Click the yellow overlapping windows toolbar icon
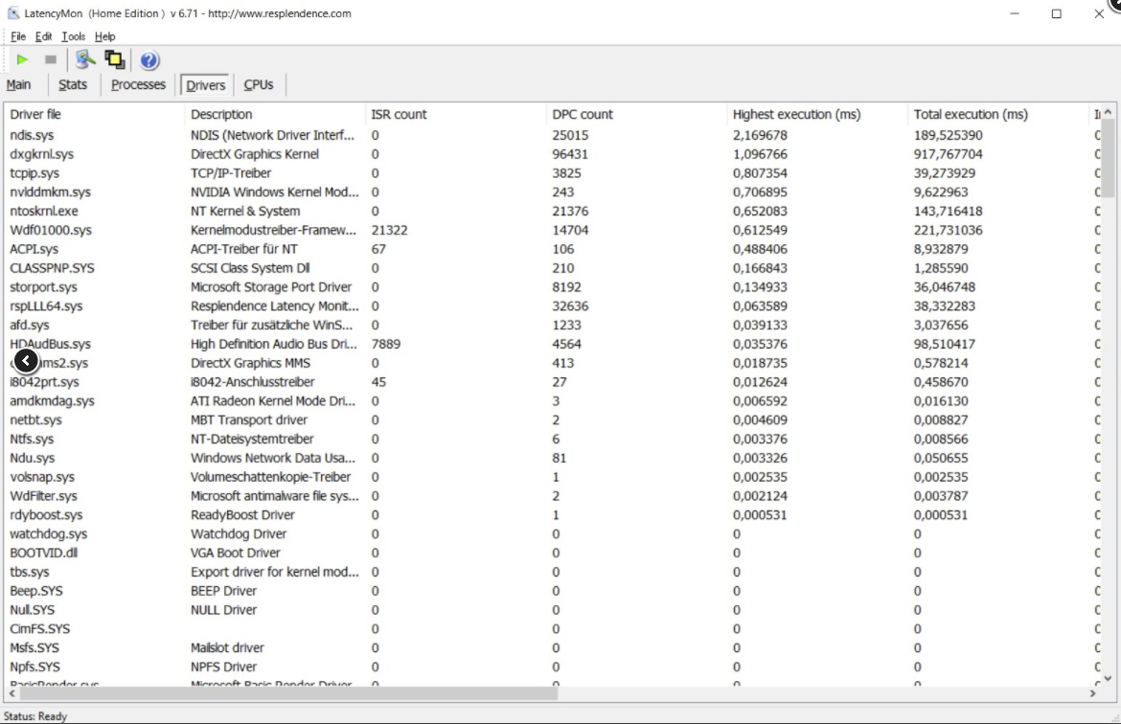This screenshot has height=724, width=1121. pyautogui.click(x=114, y=60)
